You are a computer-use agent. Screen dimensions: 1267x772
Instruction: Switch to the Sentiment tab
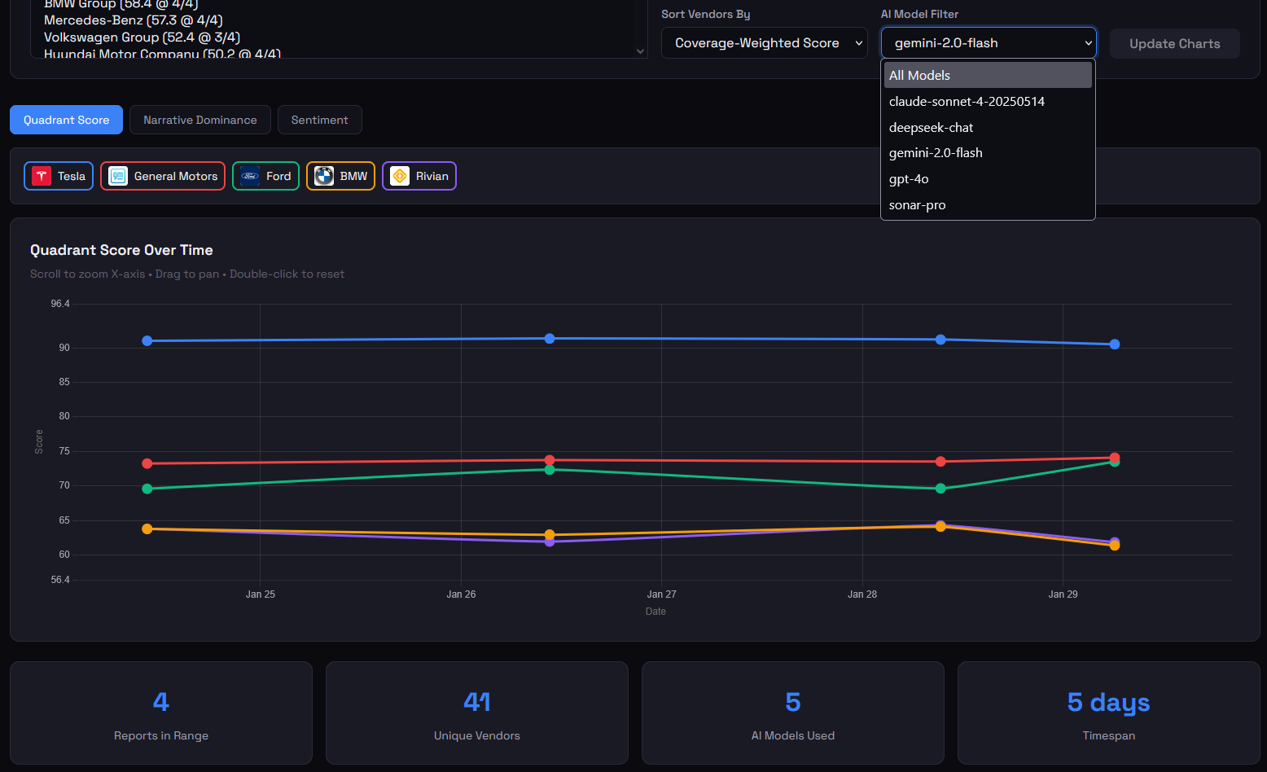coord(319,120)
